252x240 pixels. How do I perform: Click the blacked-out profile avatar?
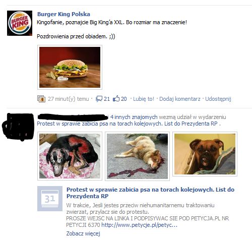pos(18,127)
